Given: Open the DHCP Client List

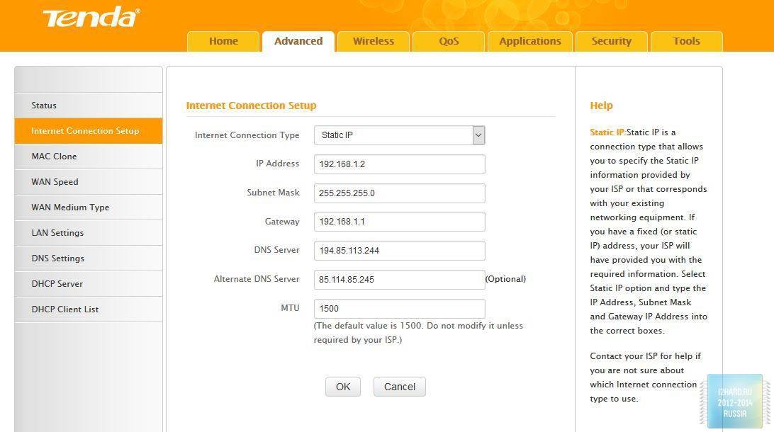Looking at the screenshot, I should (x=64, y=309).
